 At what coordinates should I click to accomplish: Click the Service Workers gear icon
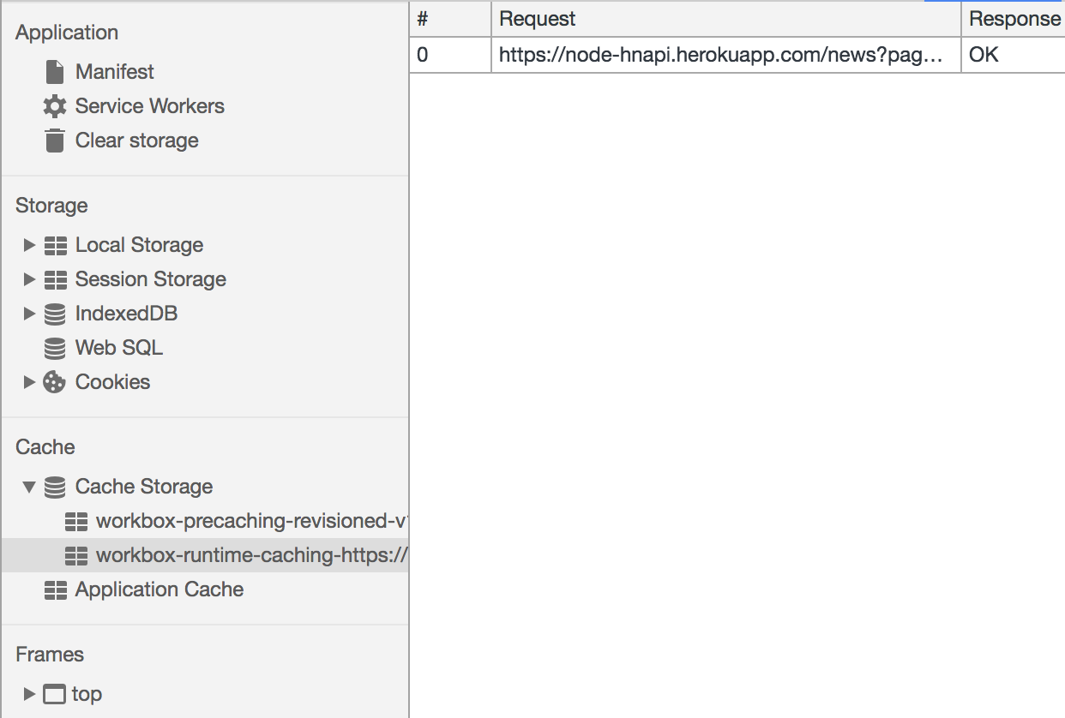pyautogui.click(x=55, y=105)
